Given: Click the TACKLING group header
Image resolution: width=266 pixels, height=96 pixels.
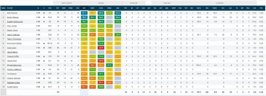Looking at the screenshot, I should 167,3.
